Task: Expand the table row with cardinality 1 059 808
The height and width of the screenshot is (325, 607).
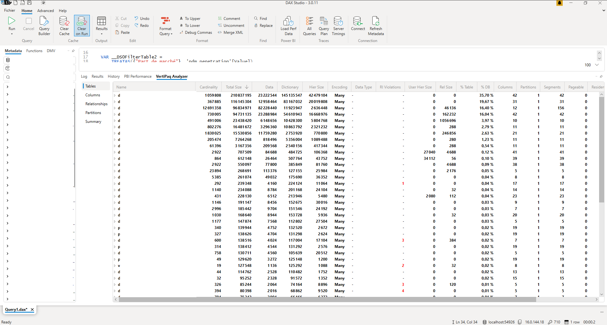Action: (115, 95)
